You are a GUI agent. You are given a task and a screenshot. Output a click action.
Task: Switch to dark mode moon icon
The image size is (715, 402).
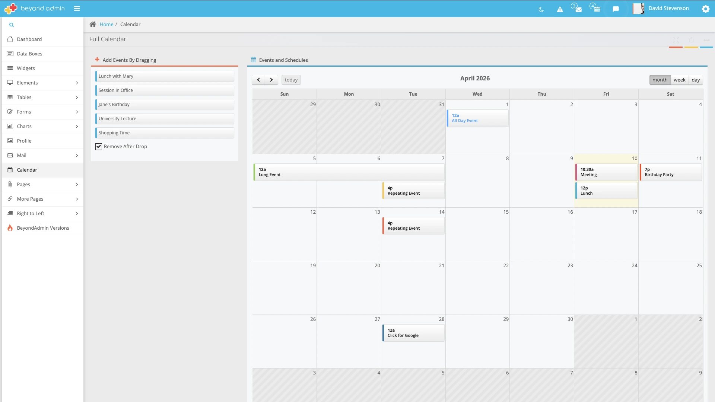pyautogui.click(x=541, y=9)
